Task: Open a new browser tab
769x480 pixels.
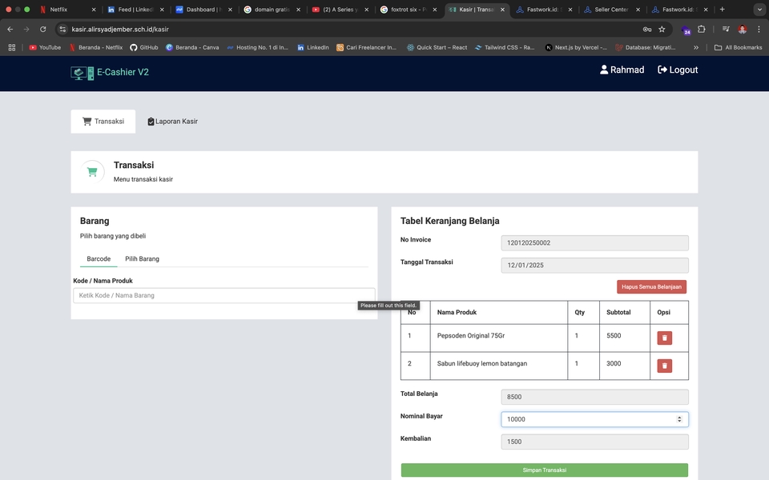Action: (x=722, y=10)
